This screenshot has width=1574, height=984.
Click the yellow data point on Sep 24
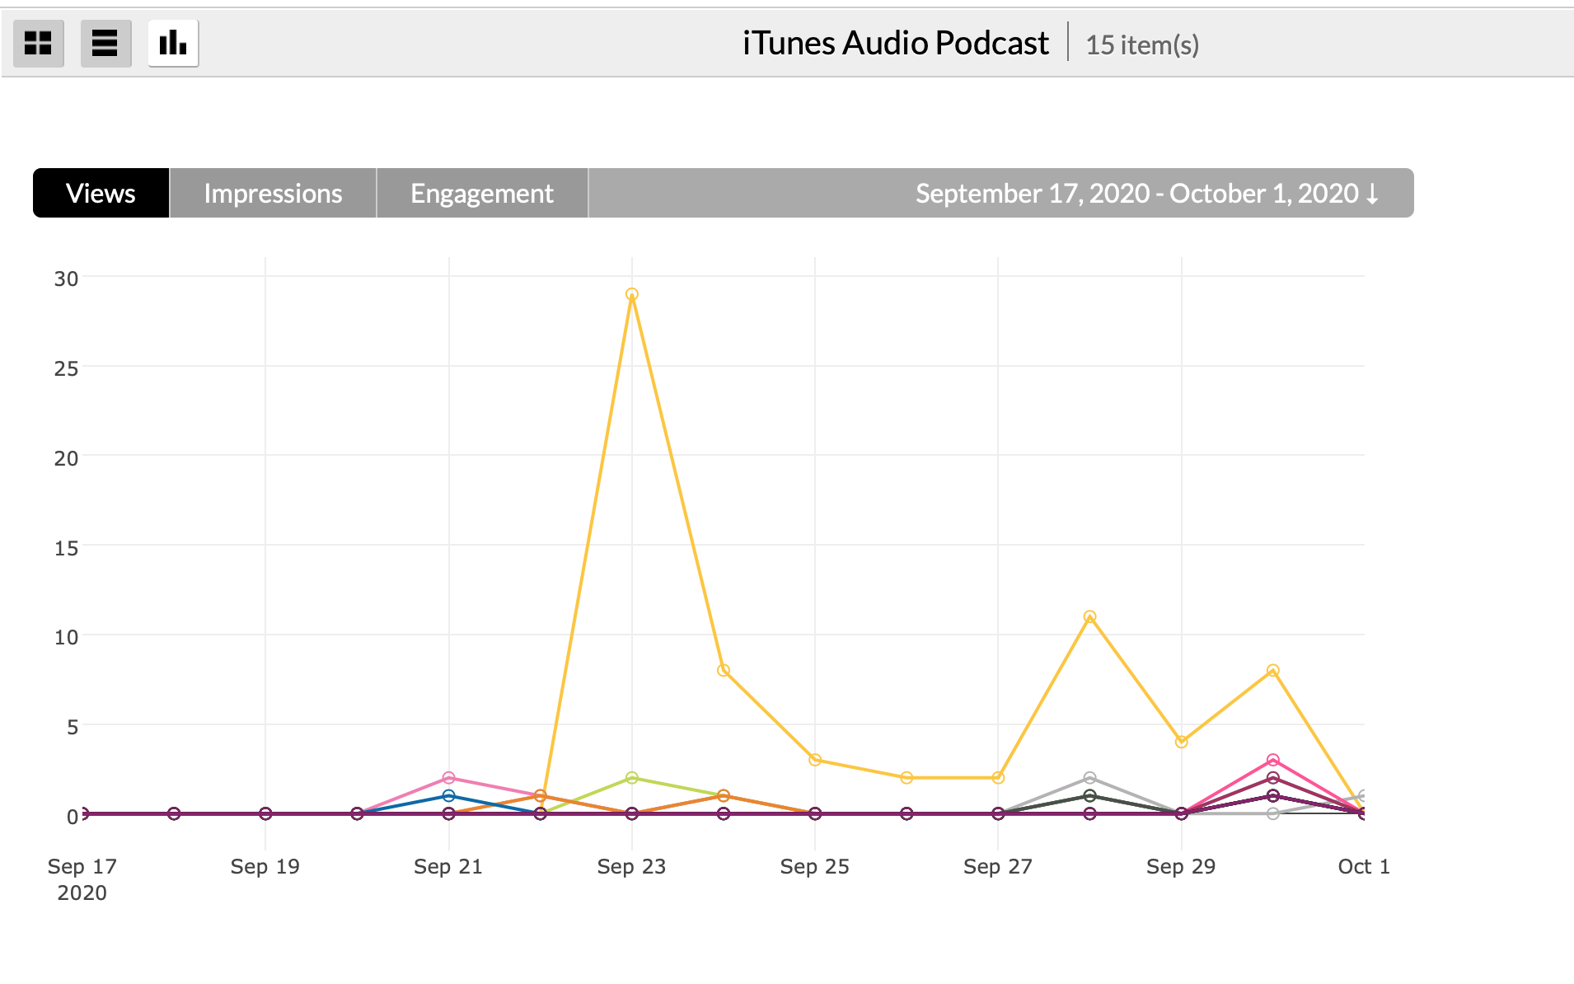click(724, 671)
